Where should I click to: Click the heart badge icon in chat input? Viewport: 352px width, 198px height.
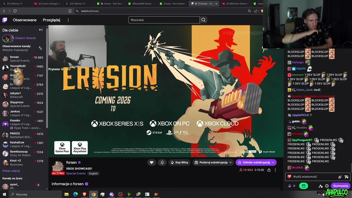click(x=289, y=177)
